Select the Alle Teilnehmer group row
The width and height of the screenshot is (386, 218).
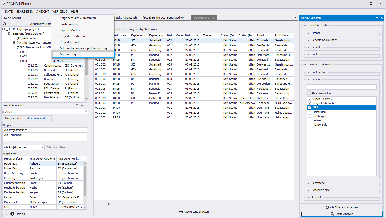coord(45,135)
